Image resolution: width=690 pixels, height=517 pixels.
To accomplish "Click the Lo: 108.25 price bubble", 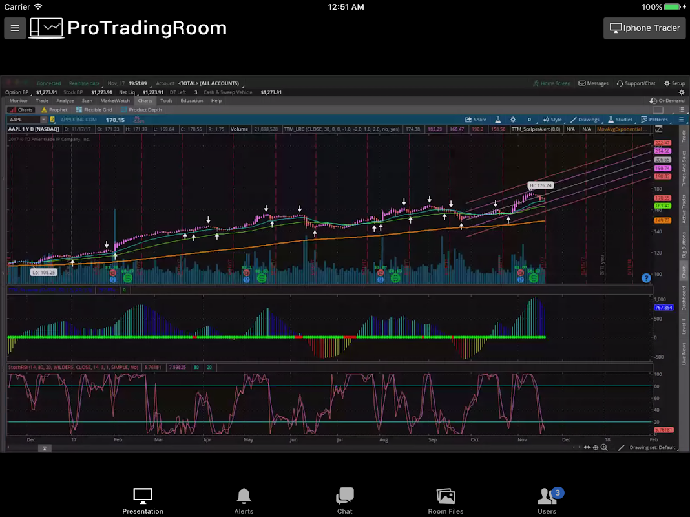I will click(43, 272).
